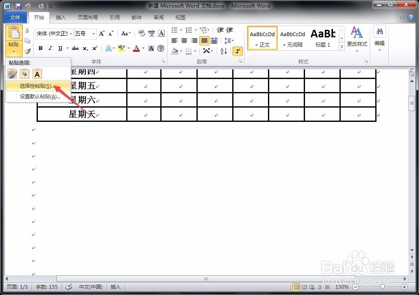Choose Merge Formatting paste option
Screen dimensions: 419x295
coord(24,74)
